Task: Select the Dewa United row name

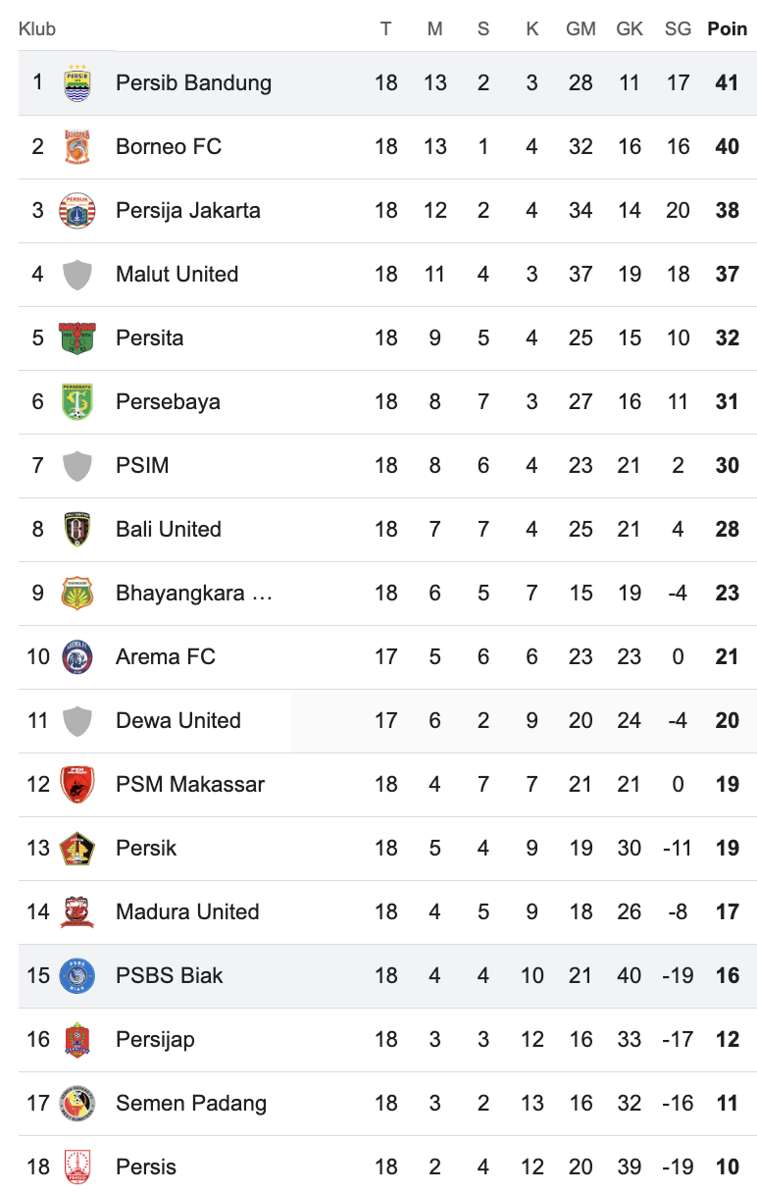Action: pos(177,720)
